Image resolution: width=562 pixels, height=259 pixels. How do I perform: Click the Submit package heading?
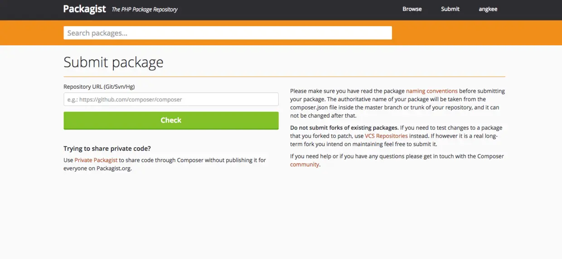(113, 62)
